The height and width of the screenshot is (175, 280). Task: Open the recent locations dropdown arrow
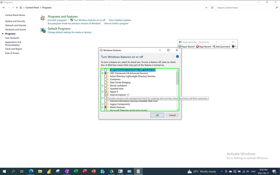(x=13, y=8)
